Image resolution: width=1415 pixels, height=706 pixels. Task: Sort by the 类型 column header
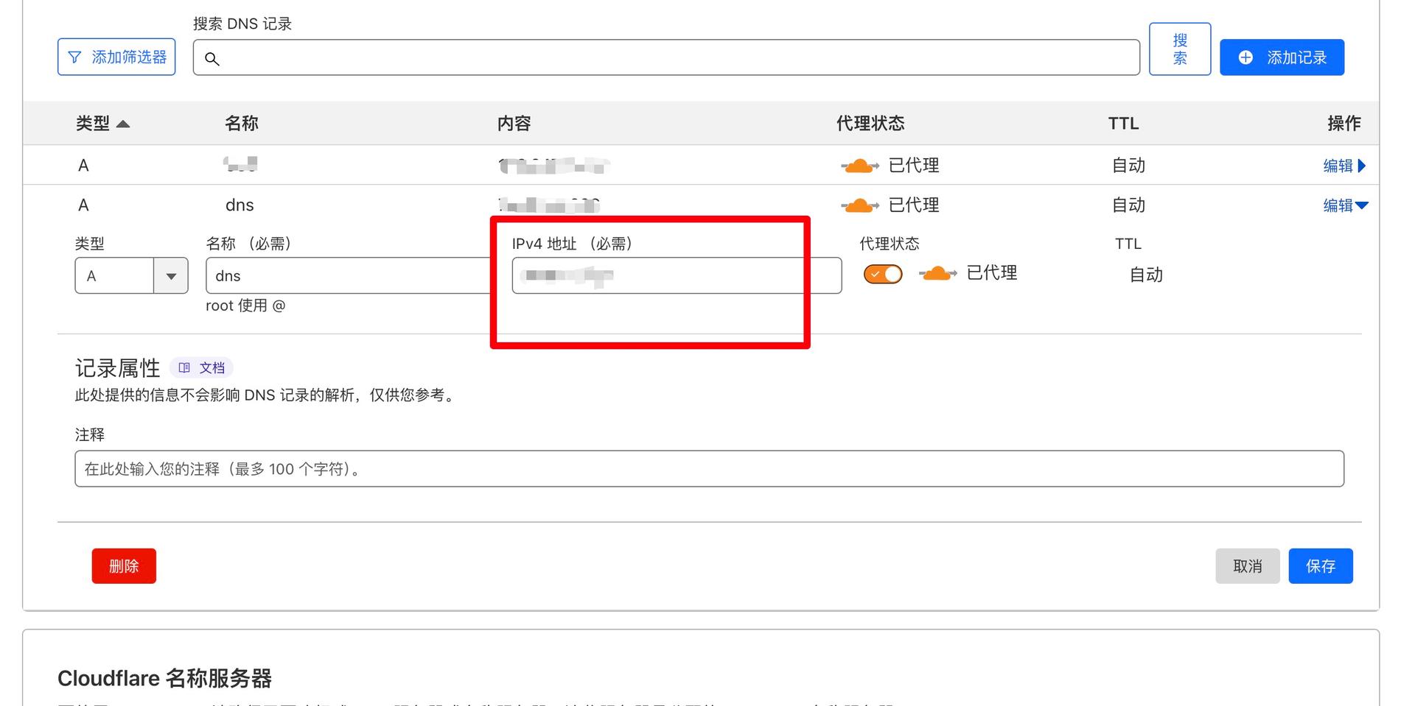[x=102, y=123]
